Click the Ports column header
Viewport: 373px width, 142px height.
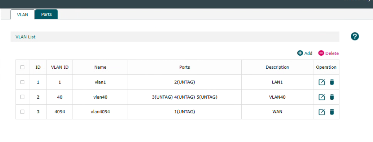(184, 67)
